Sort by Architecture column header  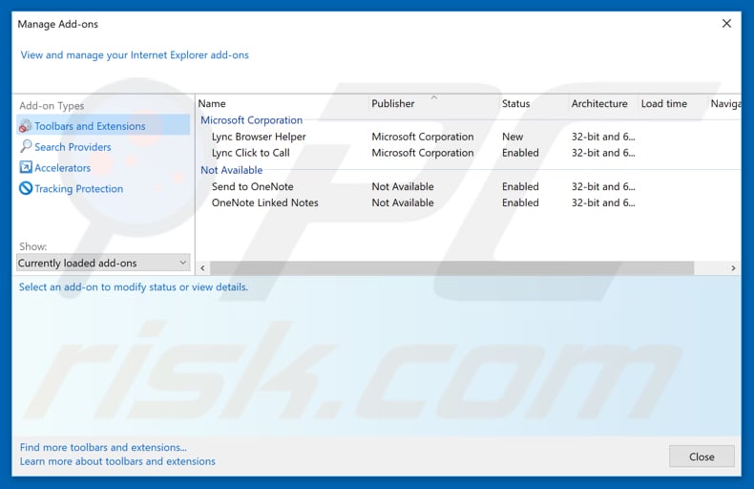tap(599, 103)
